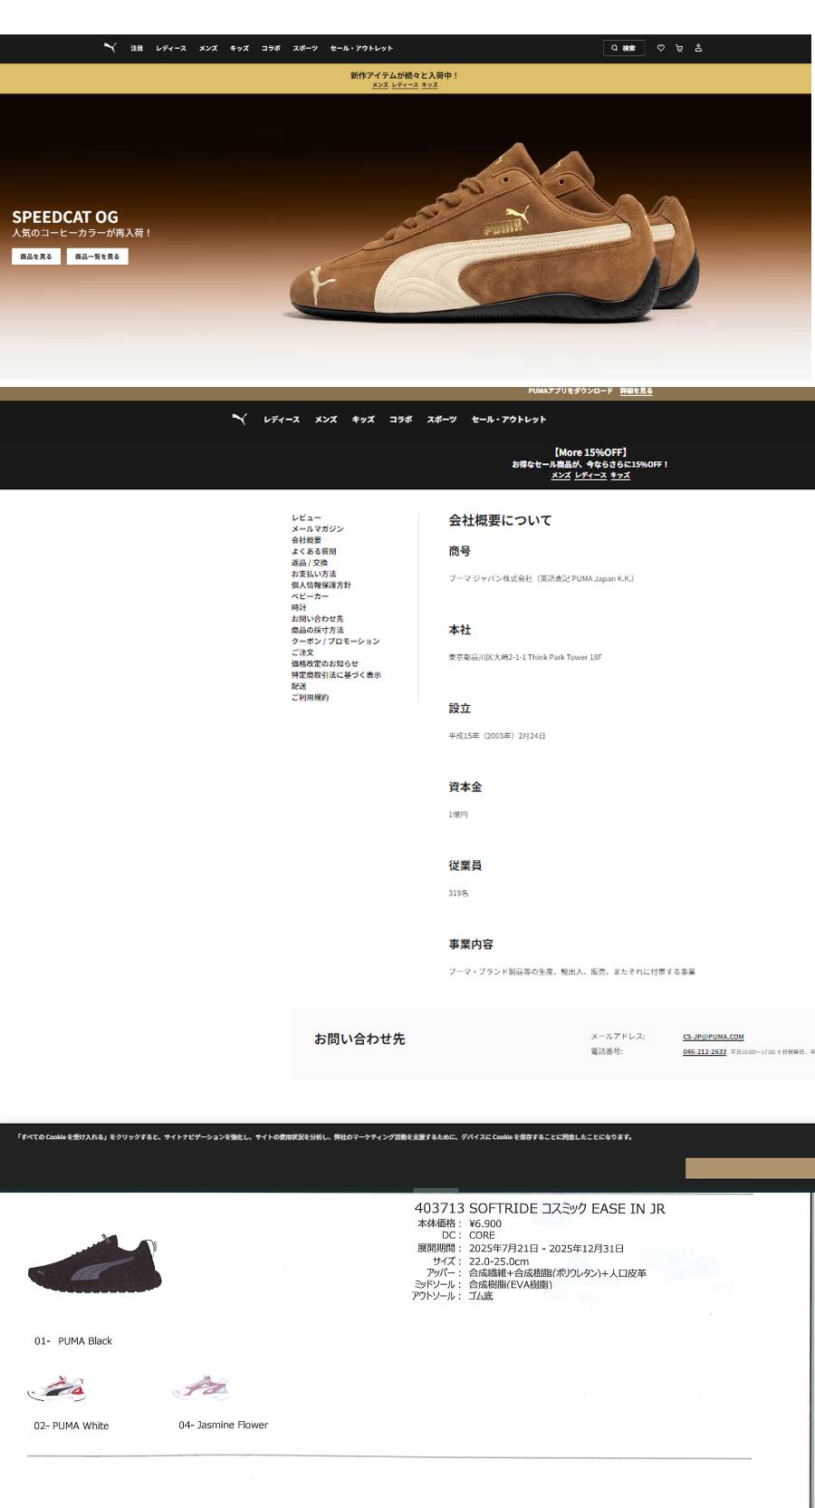
Task: Click the 22.0-25.0cm size value
Action: pyautogui.click(x=499, y=1261)
